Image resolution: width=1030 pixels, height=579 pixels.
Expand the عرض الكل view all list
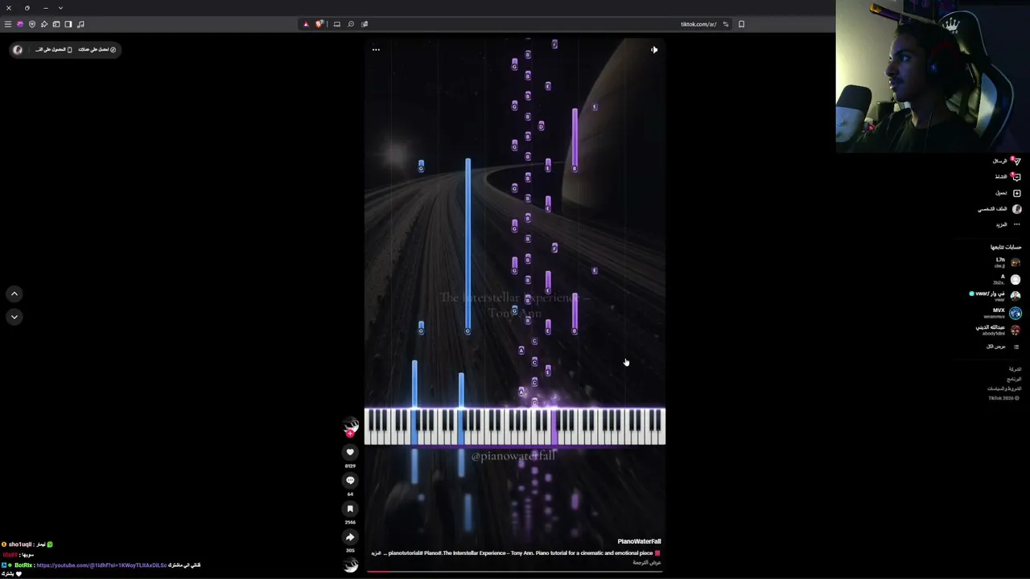click(1003, 347)
